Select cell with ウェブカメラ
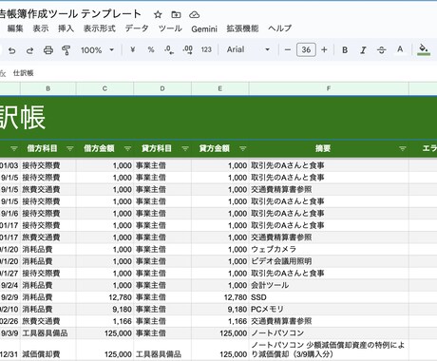This screenshot has width=437, height=361. [329, 249]
